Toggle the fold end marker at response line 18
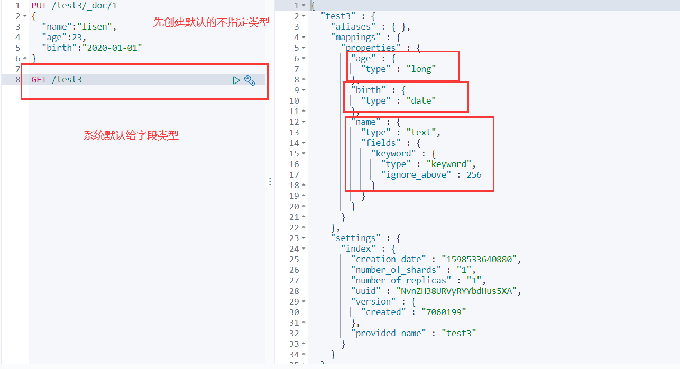Screen dimensions: 680x369 (304, 186)
